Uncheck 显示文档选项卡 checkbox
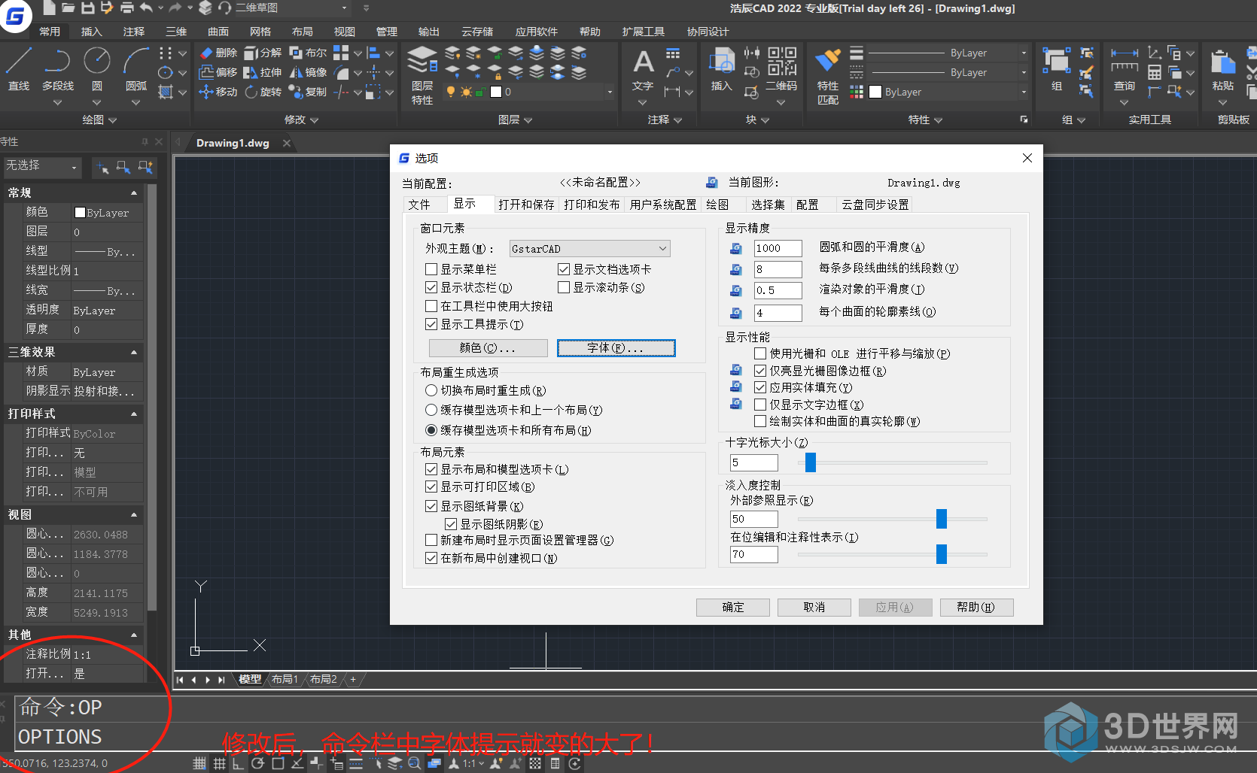 [564, 269]
